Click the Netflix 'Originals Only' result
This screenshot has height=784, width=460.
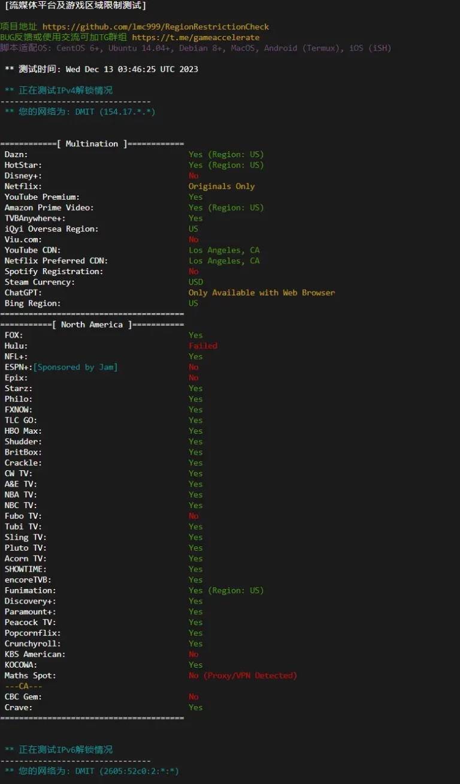222,187
